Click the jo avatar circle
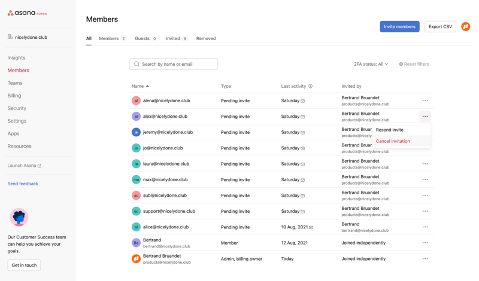The image size is (479, 281). tap(136, 148)
